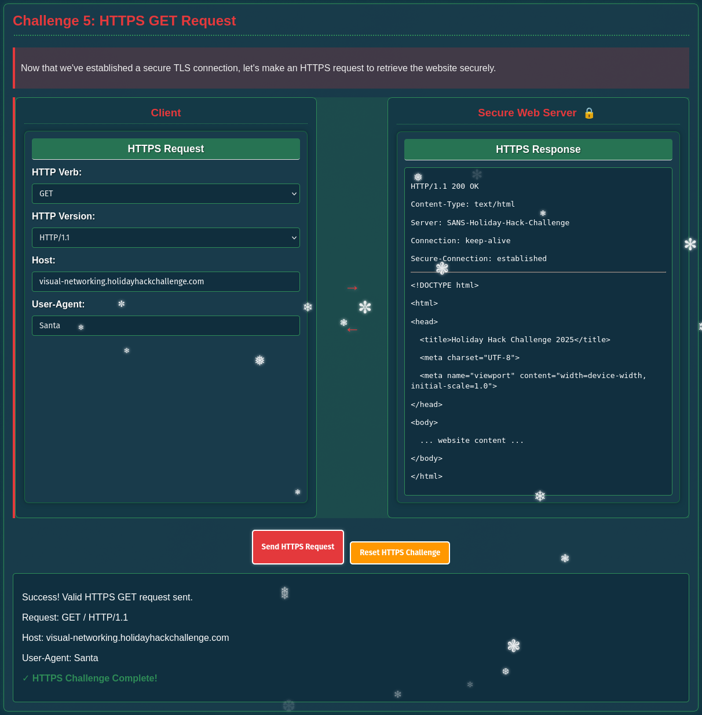Click the red right arrow between the panels
The image size is (702, 715).
(x=352, y=288)
